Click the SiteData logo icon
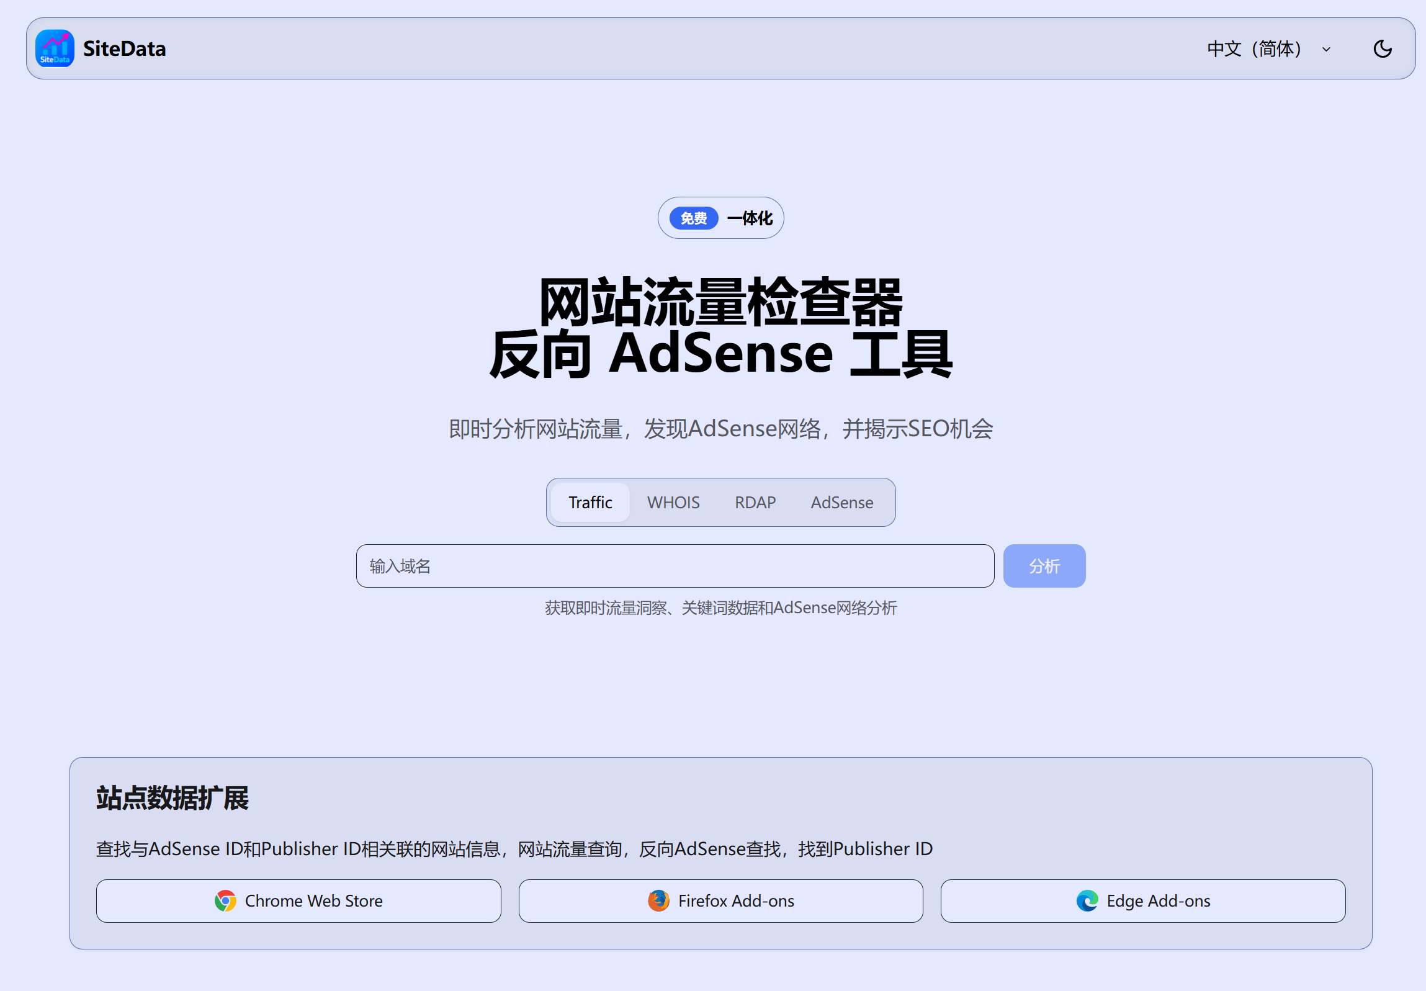The width and height of the screenshot is (1426, 991). click(x=55, y=48)
